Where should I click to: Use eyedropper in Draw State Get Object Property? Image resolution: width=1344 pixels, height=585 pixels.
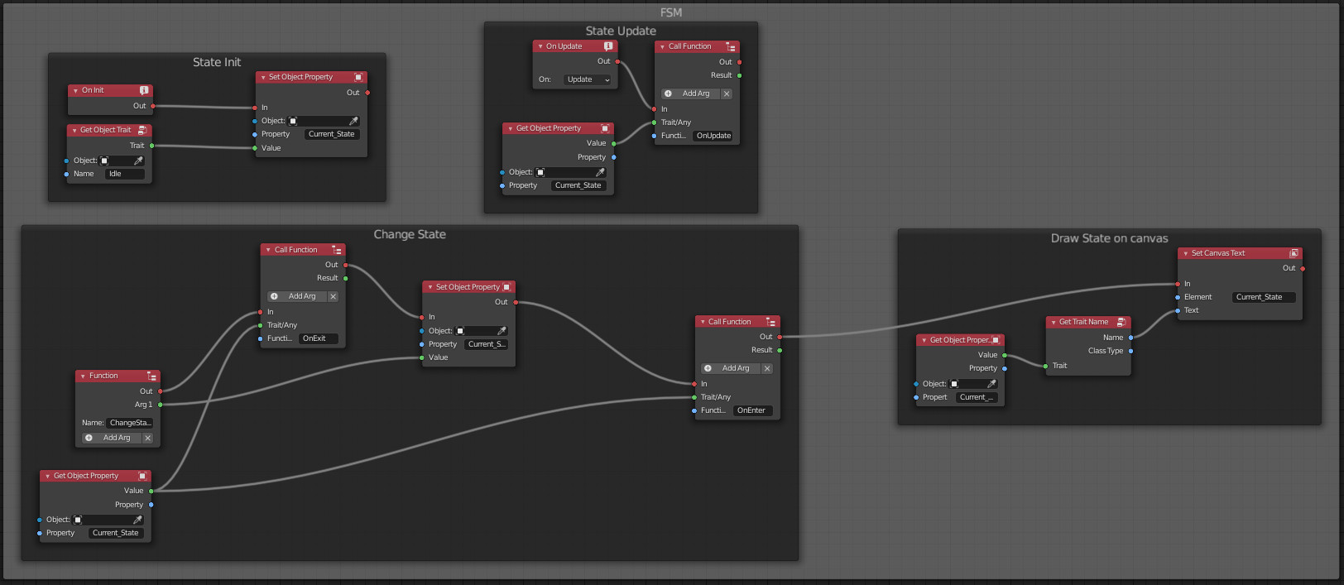click(x=991, y=384)
